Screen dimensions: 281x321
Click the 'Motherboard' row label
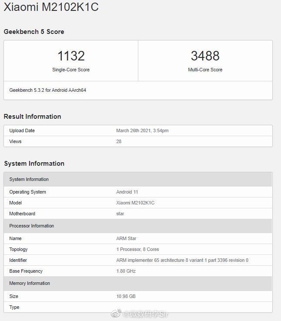(22, 214)
